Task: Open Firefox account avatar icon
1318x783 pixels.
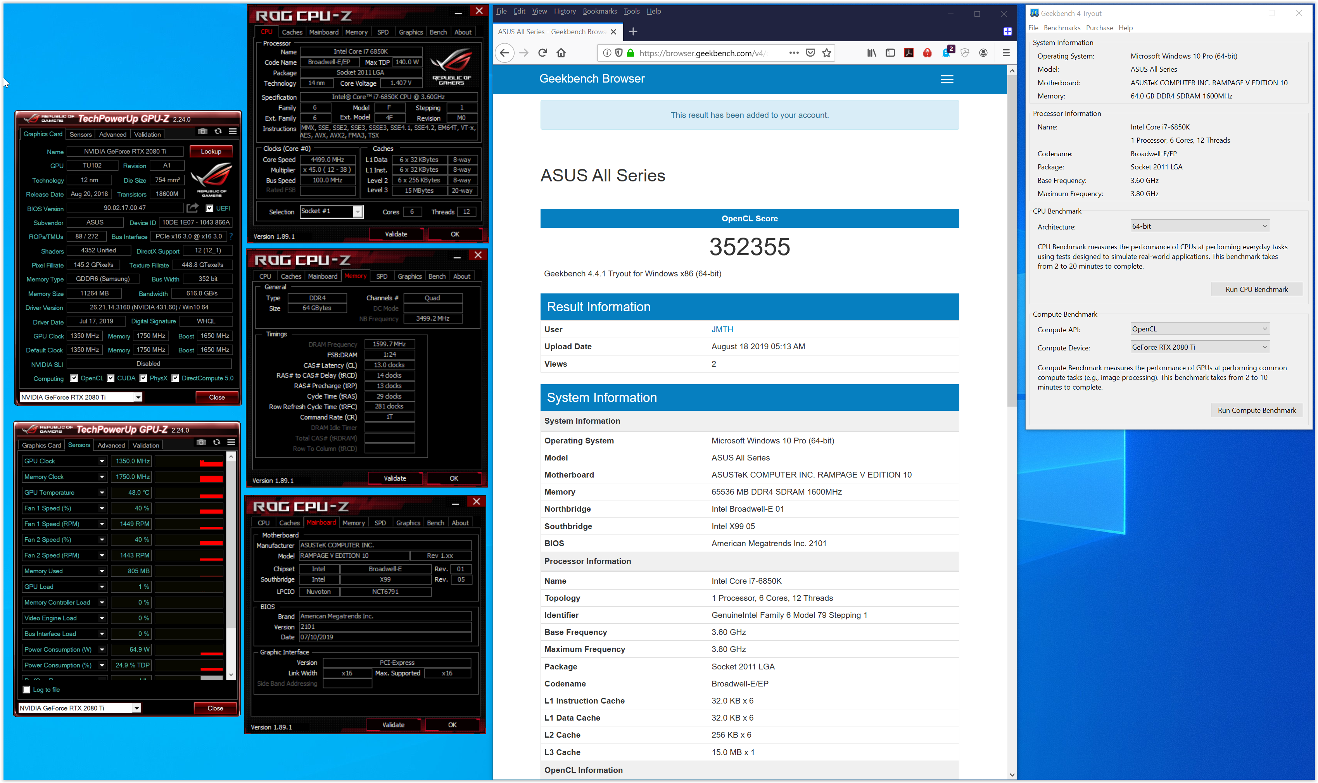Action: click(983, 53)
